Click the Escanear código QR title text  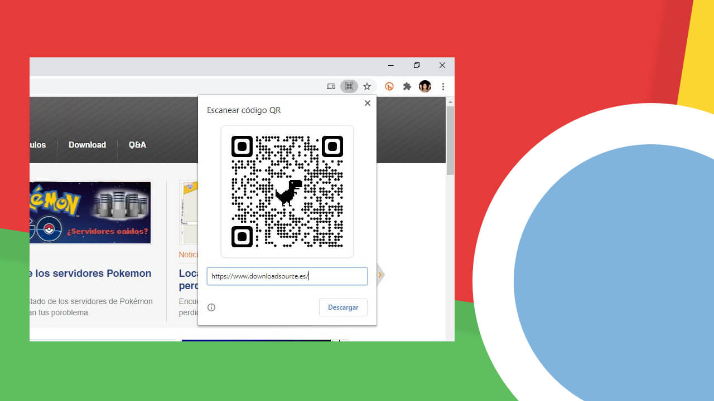pyautogui.click(x=244, y=110)
